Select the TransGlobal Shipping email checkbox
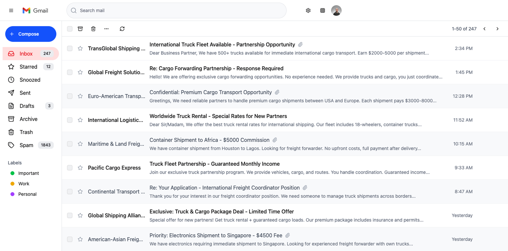Image resolution: width=508 pixels, height=251 pixels. point(69,48)
